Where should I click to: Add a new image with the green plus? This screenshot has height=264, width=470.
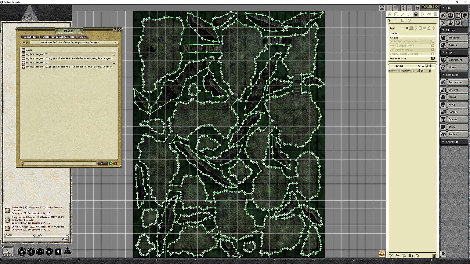click(111, 164)
